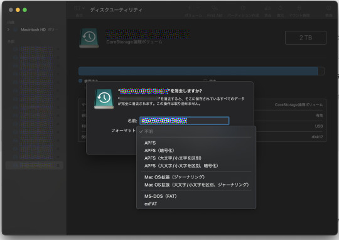339x240 pixels.
Task: Click the パーティション作成 toolbar icon
Action: click(x=243, y=8)
